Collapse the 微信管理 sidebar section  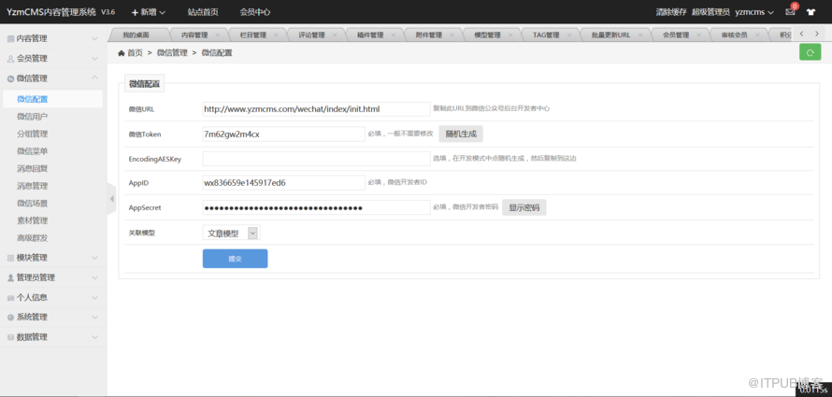[x=51, y=78]
